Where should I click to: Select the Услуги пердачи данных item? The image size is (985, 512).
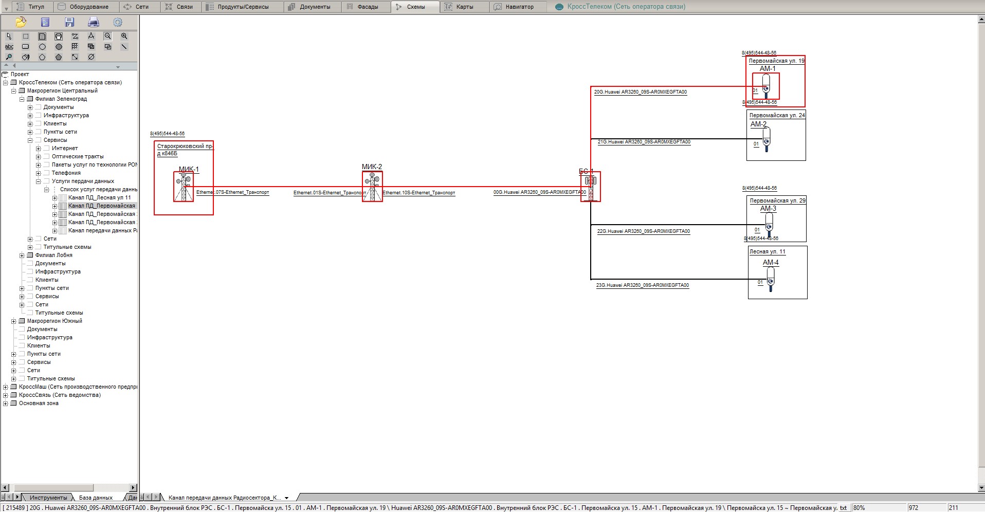pyautogui.click(x=83, y=181)
